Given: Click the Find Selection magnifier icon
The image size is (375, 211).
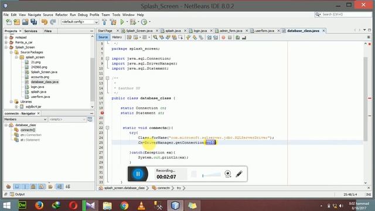Looking at the screenshot, I should 155,38.
